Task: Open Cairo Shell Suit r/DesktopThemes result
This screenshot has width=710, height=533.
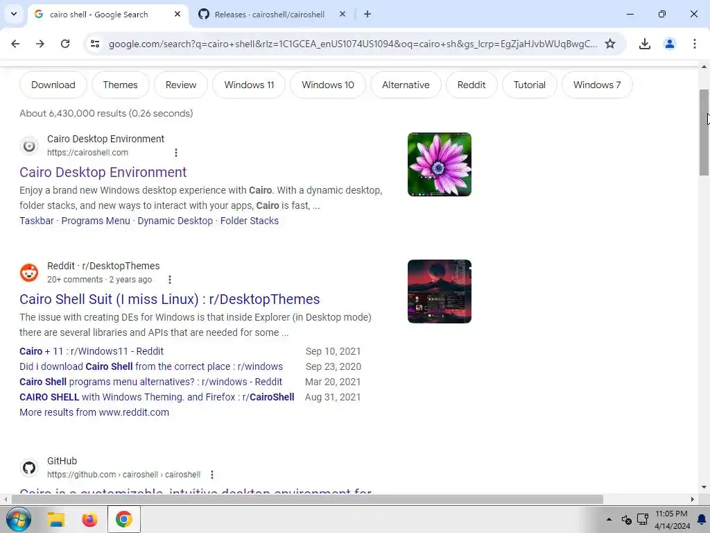Action: pos(169,299)
